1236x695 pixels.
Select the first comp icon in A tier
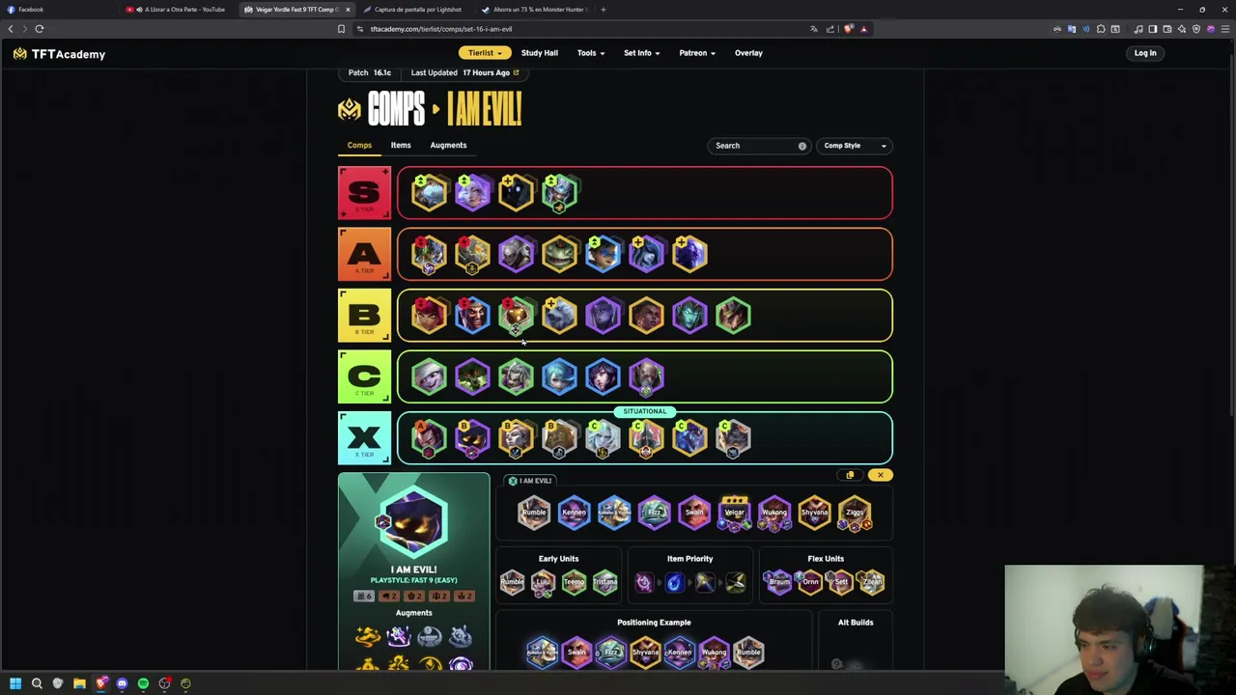[x=429, y=255]
